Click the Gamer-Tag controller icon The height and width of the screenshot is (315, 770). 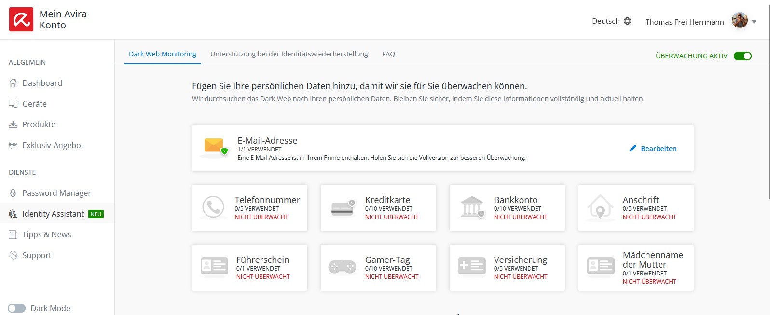click(342, 267)
